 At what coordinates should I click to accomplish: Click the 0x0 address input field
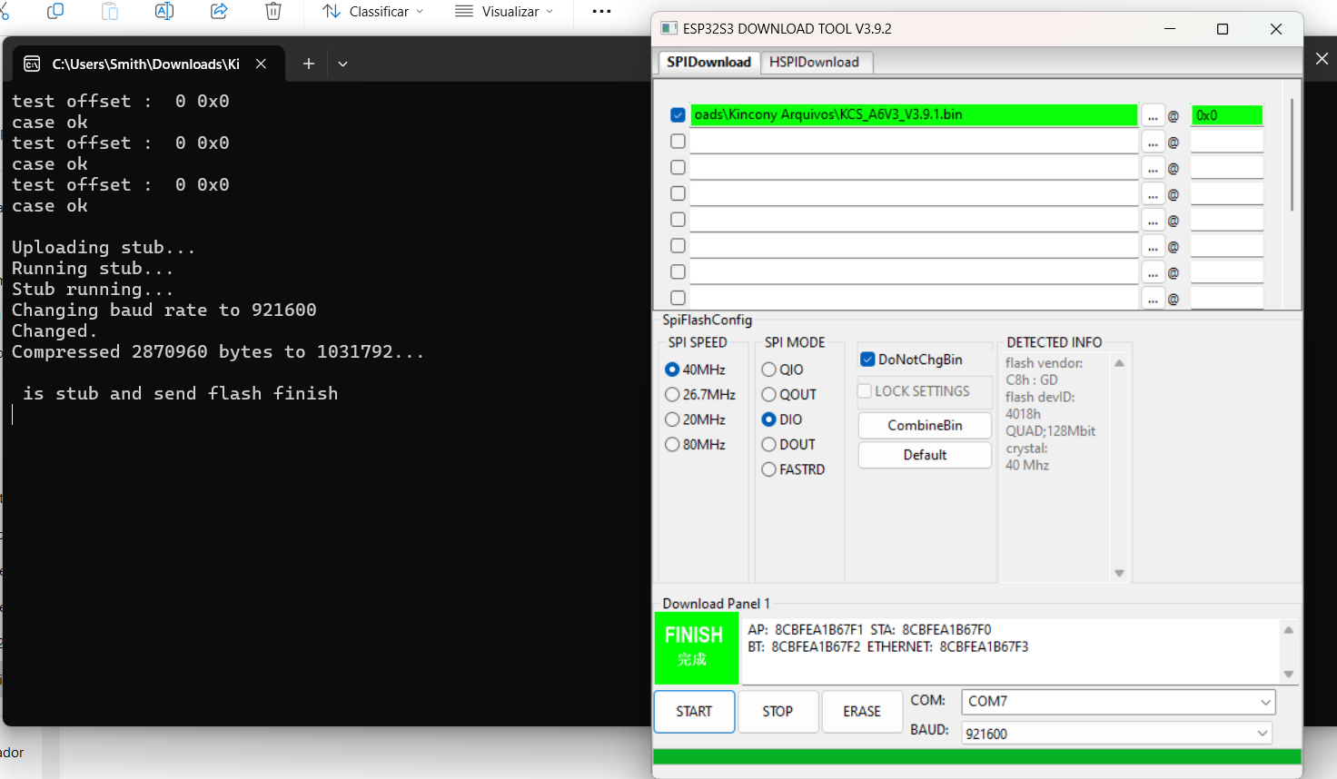pyautogui.click(x=1226, y=115)
